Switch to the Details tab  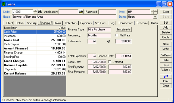[20, 23]
